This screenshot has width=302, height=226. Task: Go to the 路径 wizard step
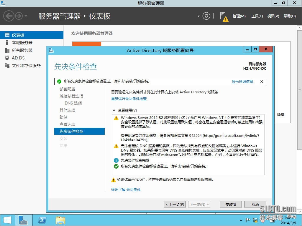pyautogui.click(x=63, y=117)
